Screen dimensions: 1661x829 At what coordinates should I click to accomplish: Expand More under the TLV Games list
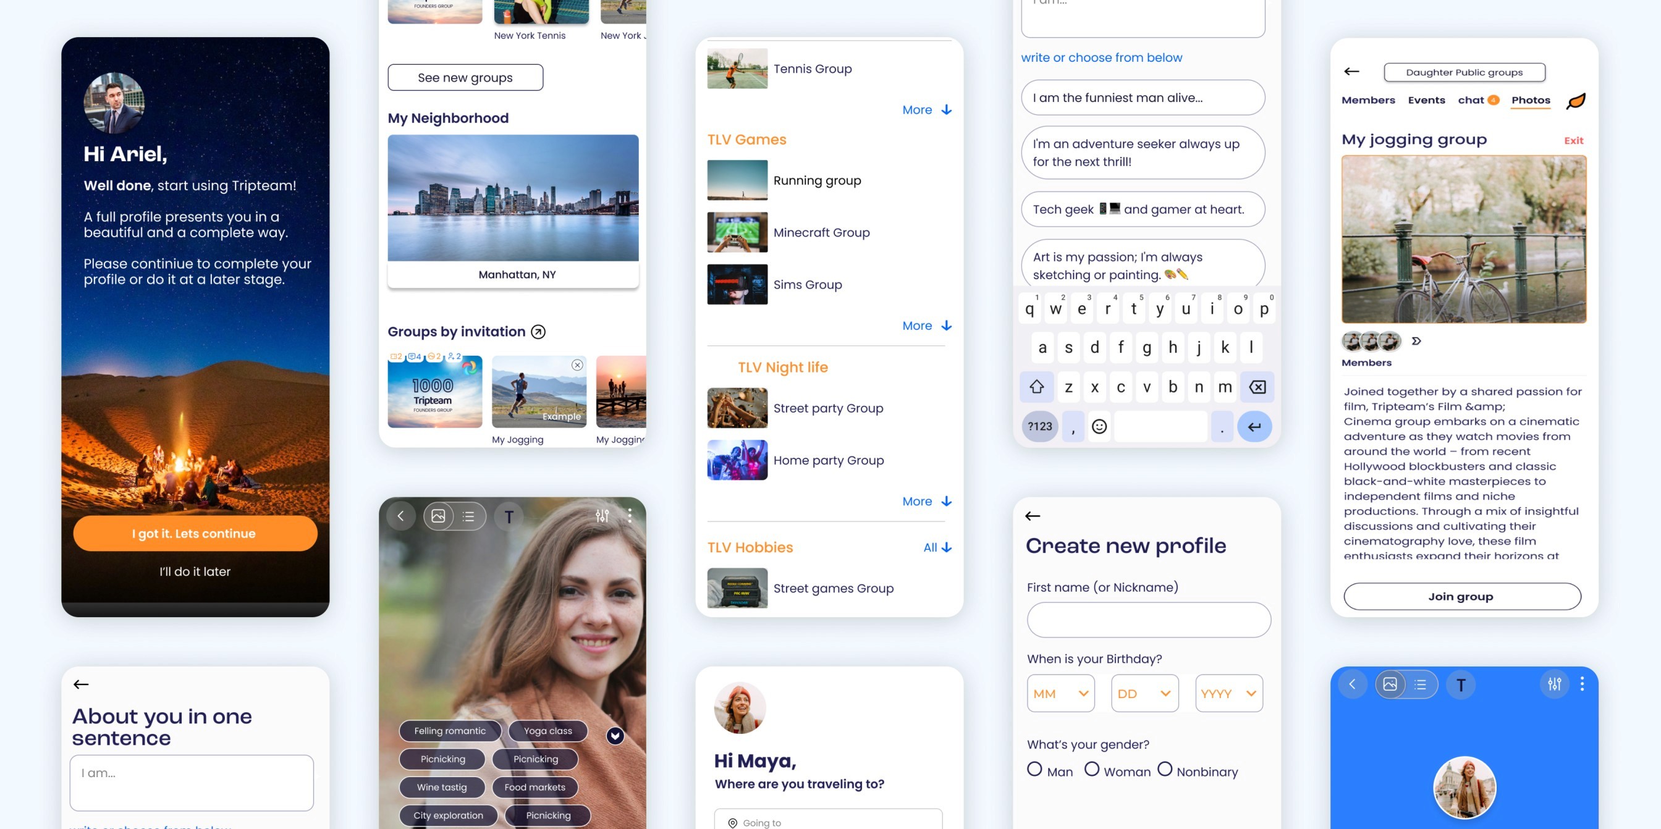(926, 326)
